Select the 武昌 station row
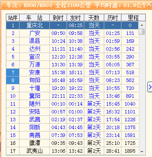The height and width of the screenshot is (157, 152). (x=72, y=120)
